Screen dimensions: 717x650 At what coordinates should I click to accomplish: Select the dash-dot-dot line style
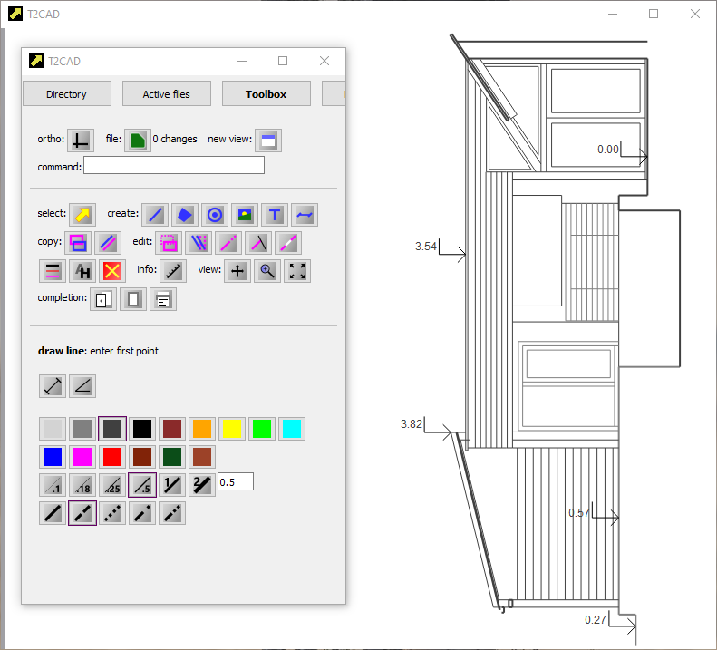point(172,513)
